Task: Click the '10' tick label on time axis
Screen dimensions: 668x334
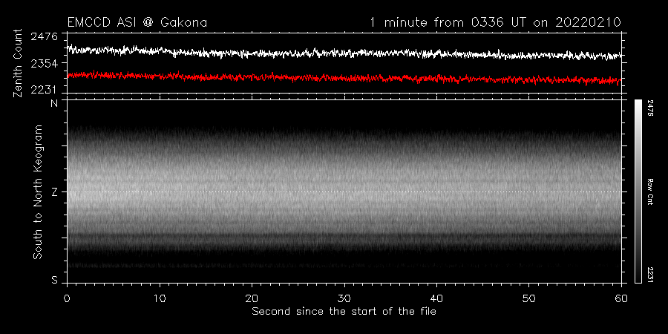Action: 160,298
